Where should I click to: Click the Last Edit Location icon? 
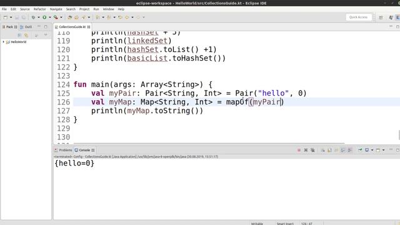tap(120, 17)
